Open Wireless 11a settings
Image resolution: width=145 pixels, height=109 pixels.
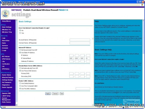[6, 30]
